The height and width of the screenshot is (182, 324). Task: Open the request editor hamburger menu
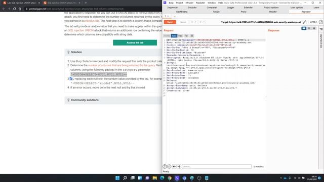point(192,36)
